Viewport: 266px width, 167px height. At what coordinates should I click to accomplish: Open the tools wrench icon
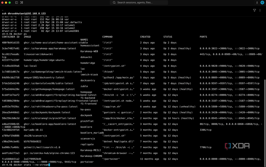click(22, 3)
